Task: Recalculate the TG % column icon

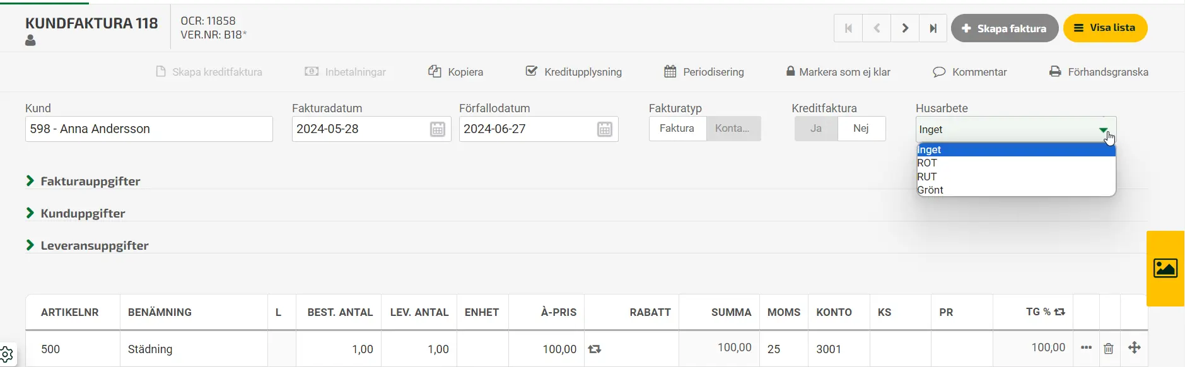Action: coord(1059,312)
